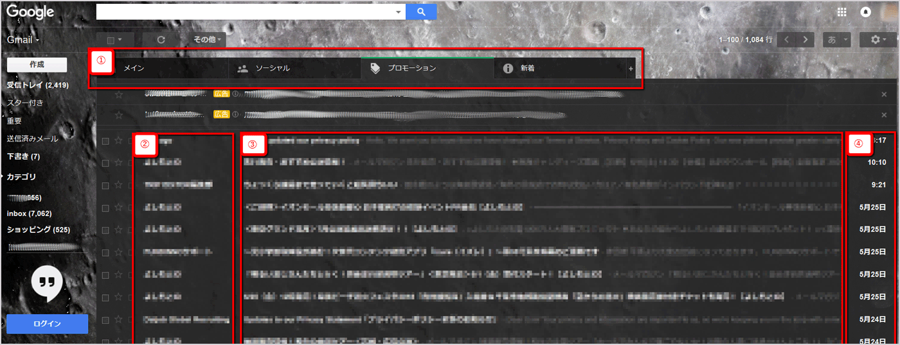Screen dimensions: 900x345
Task: Open the select-all checkbox dropdown
Action: 114,40
